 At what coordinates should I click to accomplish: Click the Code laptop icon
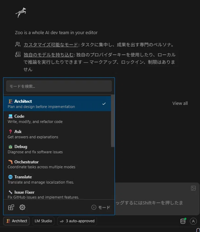(10, 116)
